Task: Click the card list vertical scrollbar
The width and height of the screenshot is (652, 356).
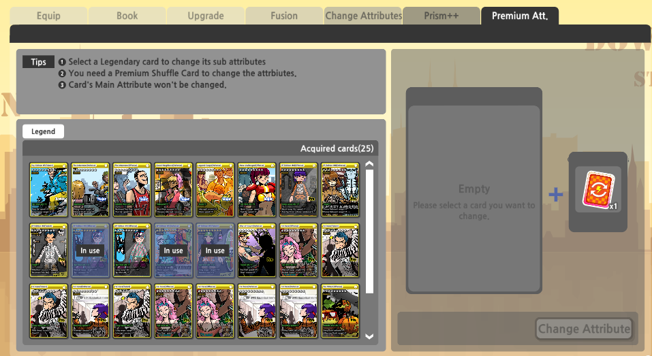Action: (369, 231)
